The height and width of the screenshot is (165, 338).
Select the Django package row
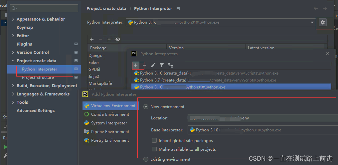(x=95, y=56)
